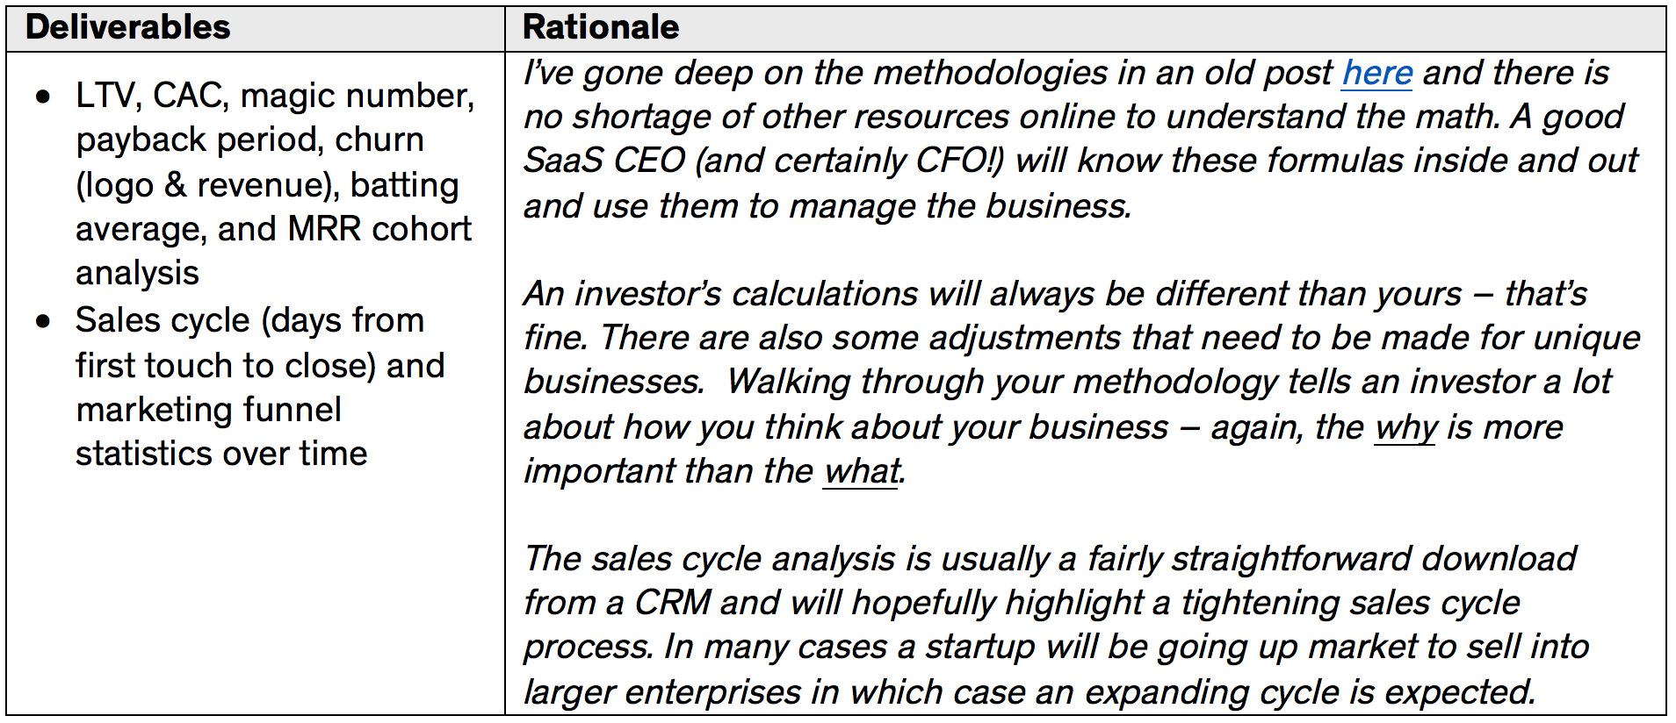This screenshot has height=723, width=1676.
Task: Click the first bullet point marker
Action: tap(43, 97)
